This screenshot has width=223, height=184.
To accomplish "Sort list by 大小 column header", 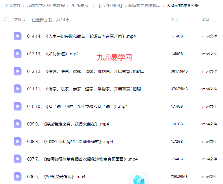I will tap(174, 20).
